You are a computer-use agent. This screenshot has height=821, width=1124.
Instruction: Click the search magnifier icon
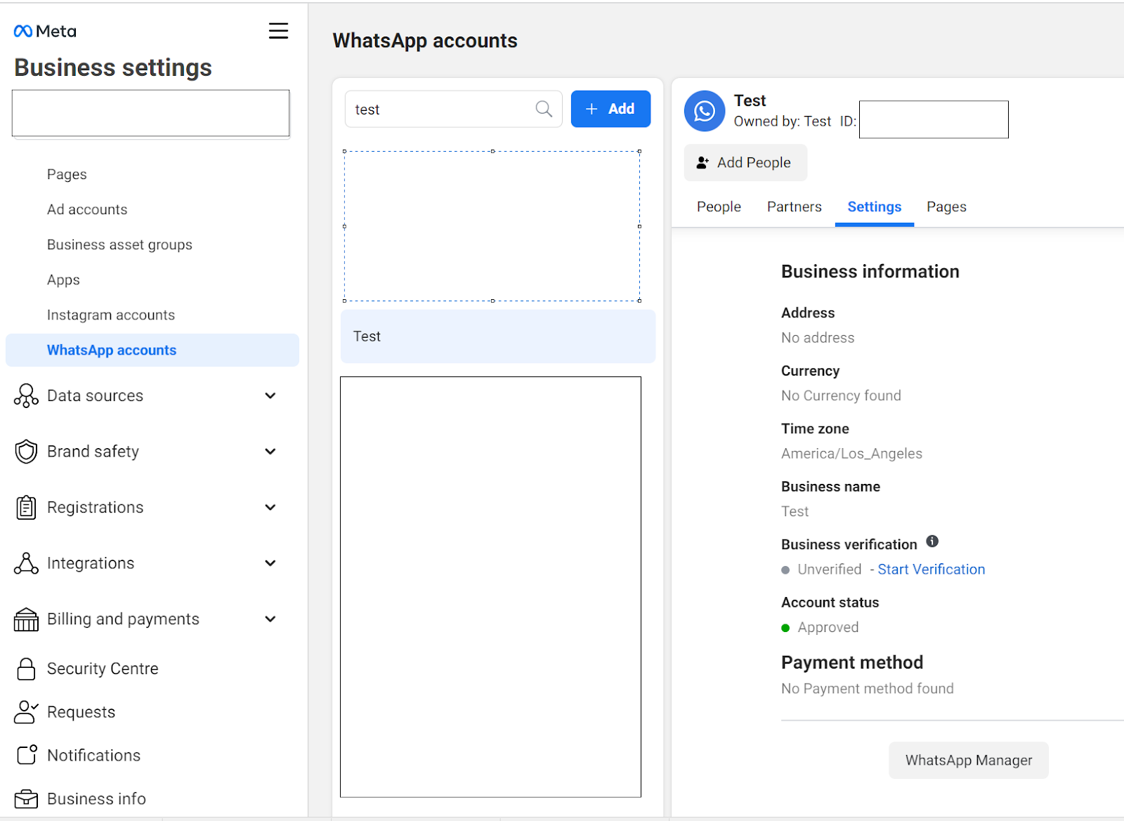pos(544,109)
